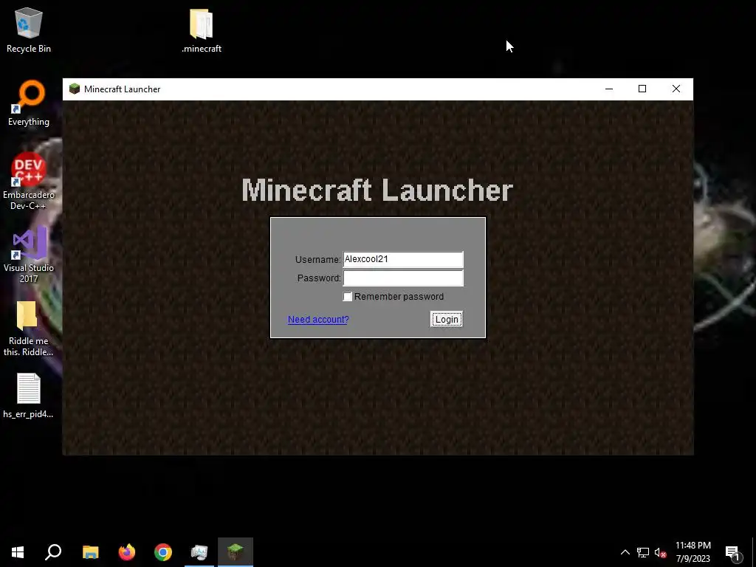Image resolution: width=756 pixels, height=567 pixels.
Task: Open the Recycle Bin desktop icon
Action: (29, 30)
